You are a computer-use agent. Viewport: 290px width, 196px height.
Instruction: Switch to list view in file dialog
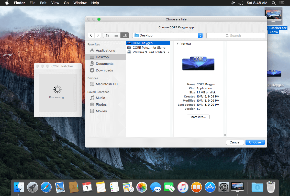click(116, 35)
